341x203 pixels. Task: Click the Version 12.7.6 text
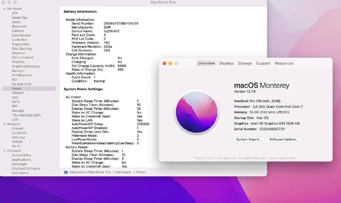tap(245, 91)
